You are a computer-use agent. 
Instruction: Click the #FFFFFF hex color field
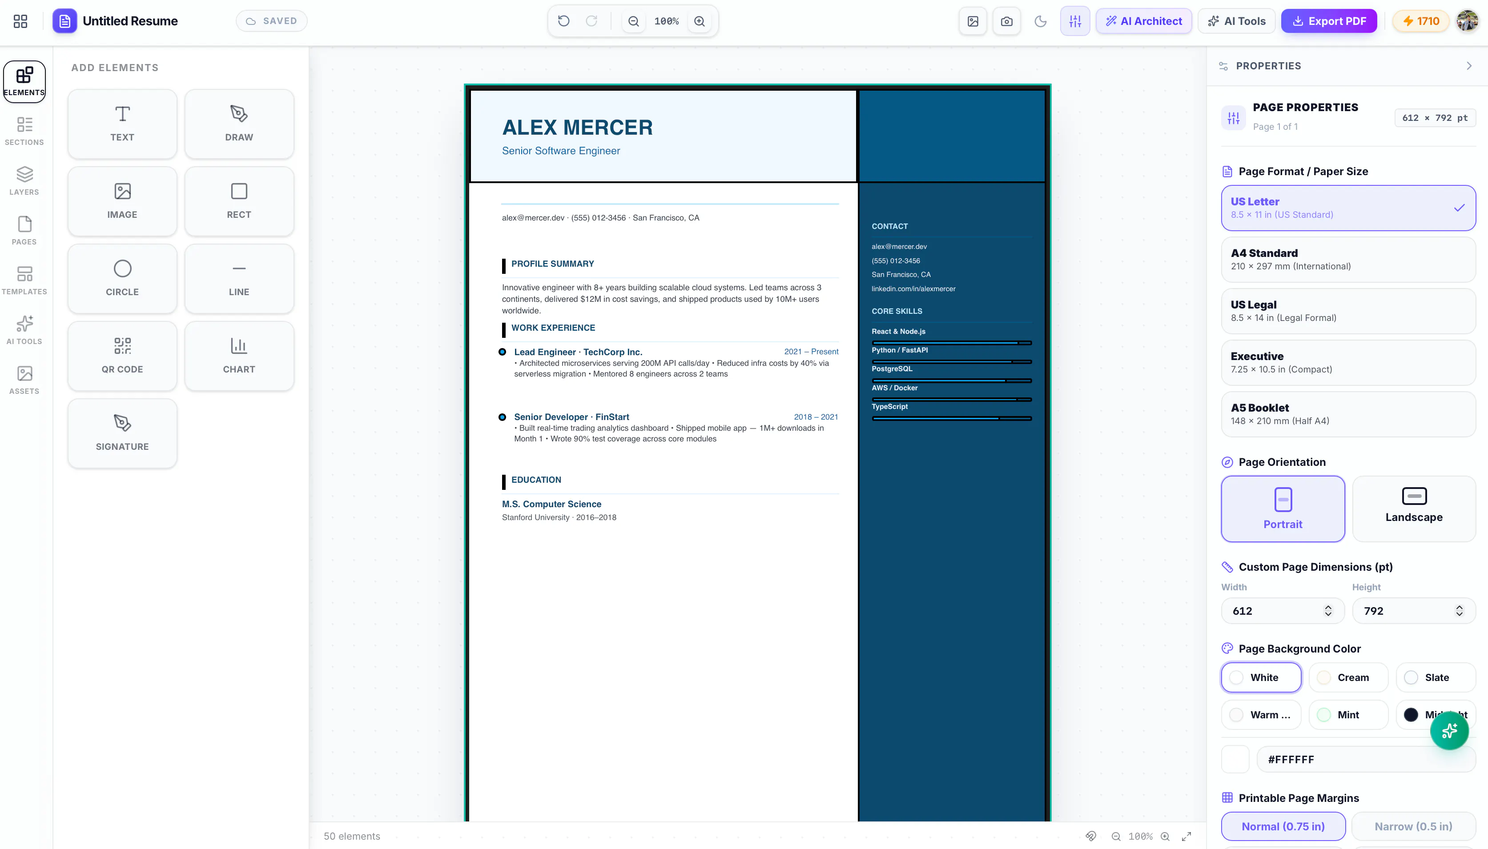[x=1366, y=759]
